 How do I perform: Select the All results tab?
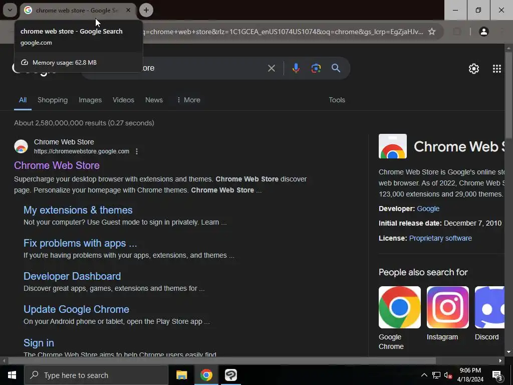click(x=23, y=100)
